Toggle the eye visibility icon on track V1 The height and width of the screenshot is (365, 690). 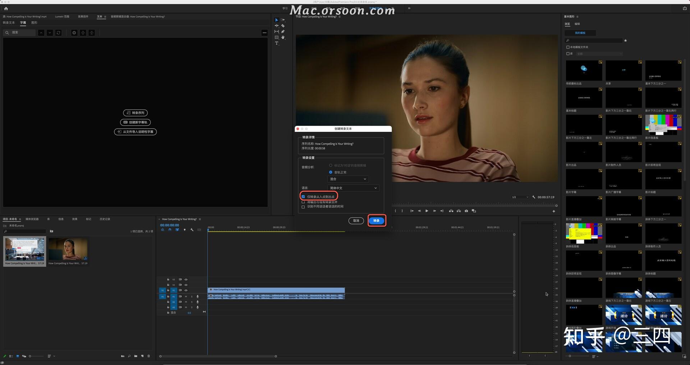[x=186, y=291]
